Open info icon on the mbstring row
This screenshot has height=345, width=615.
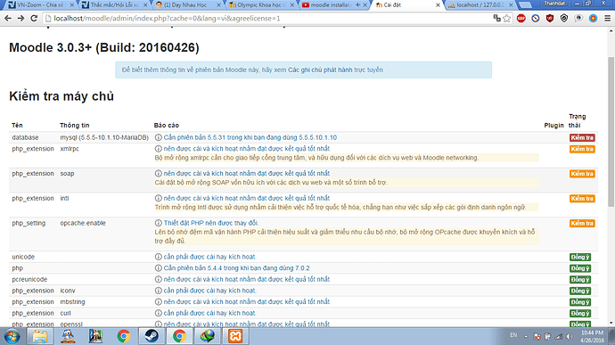click(158, 302)
